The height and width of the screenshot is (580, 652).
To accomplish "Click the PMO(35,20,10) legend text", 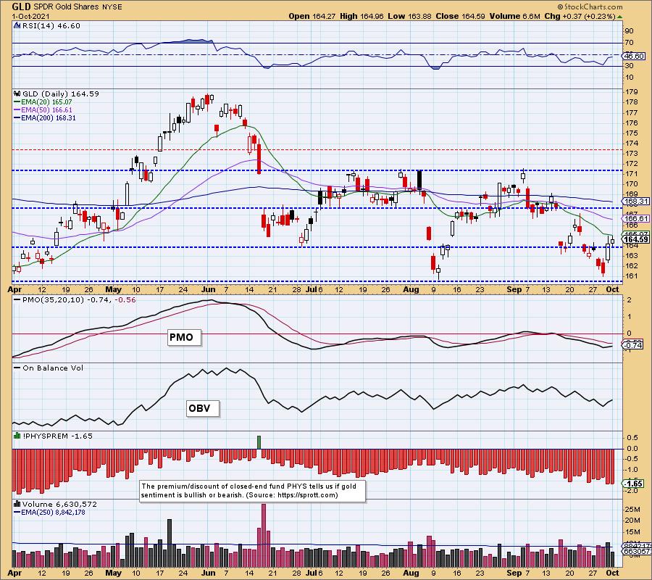I will coord(78,299).
